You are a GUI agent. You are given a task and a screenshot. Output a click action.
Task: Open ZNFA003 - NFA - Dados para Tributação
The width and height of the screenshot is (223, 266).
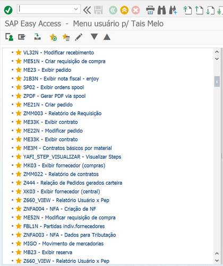coord(70,235)
